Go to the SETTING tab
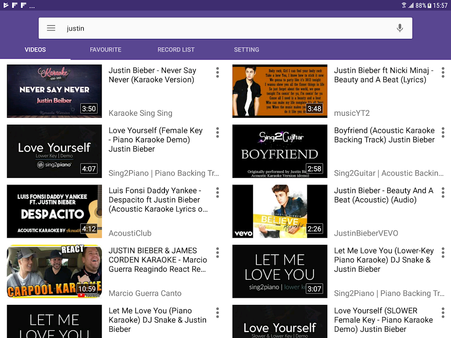The height and width of the screenshot is (338, 451). [x=246, y=49]
